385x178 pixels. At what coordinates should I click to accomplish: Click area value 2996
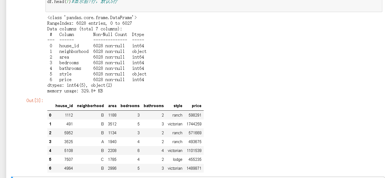pos(112,168)
